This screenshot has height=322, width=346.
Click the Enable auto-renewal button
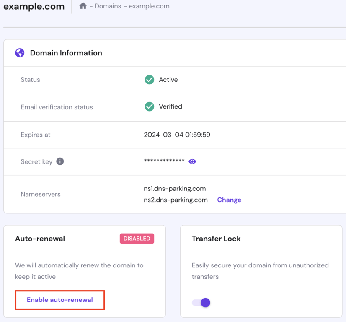59,300
